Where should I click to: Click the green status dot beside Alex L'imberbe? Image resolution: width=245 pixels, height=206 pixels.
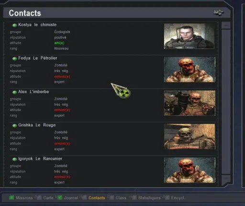click(x=14, y=92)
